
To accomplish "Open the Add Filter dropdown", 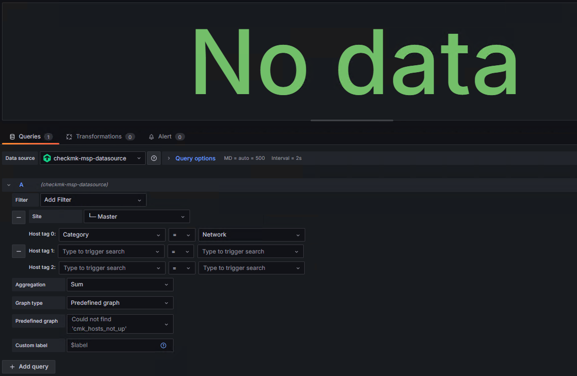I will 93,200.
